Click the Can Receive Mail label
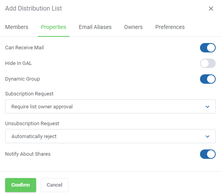Image resolution: width=222 pixels, height=196 pixels. click(x=24, y=48)
